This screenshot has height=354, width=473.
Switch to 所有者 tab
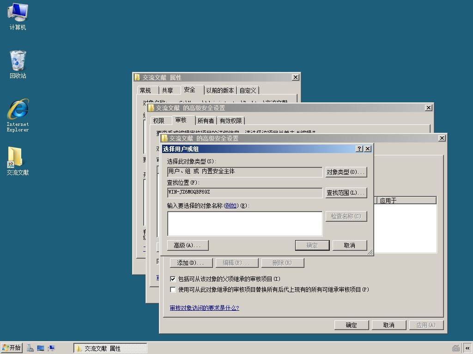coord(206,121)
